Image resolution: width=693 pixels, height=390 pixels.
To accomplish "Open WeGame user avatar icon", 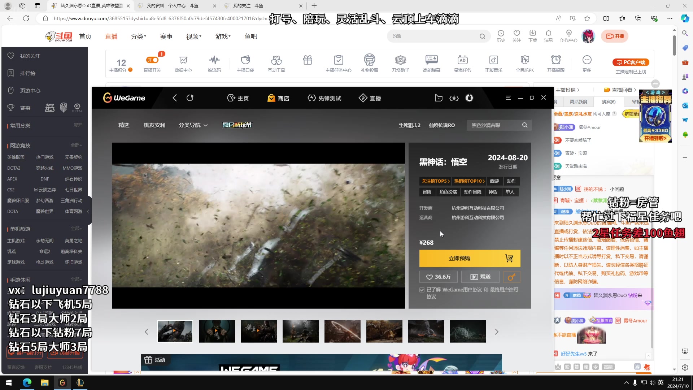I will point(469,98).
